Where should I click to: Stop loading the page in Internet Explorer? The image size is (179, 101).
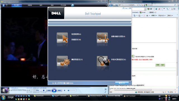tap(143, 5)
